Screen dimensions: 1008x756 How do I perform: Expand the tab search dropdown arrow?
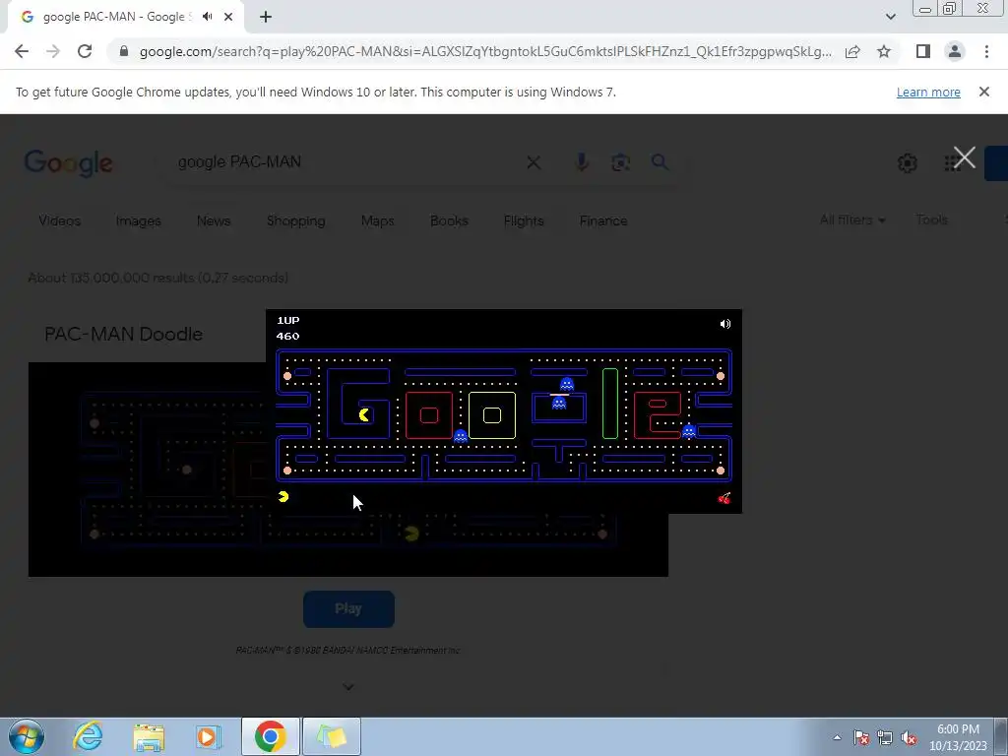[890, 17]
